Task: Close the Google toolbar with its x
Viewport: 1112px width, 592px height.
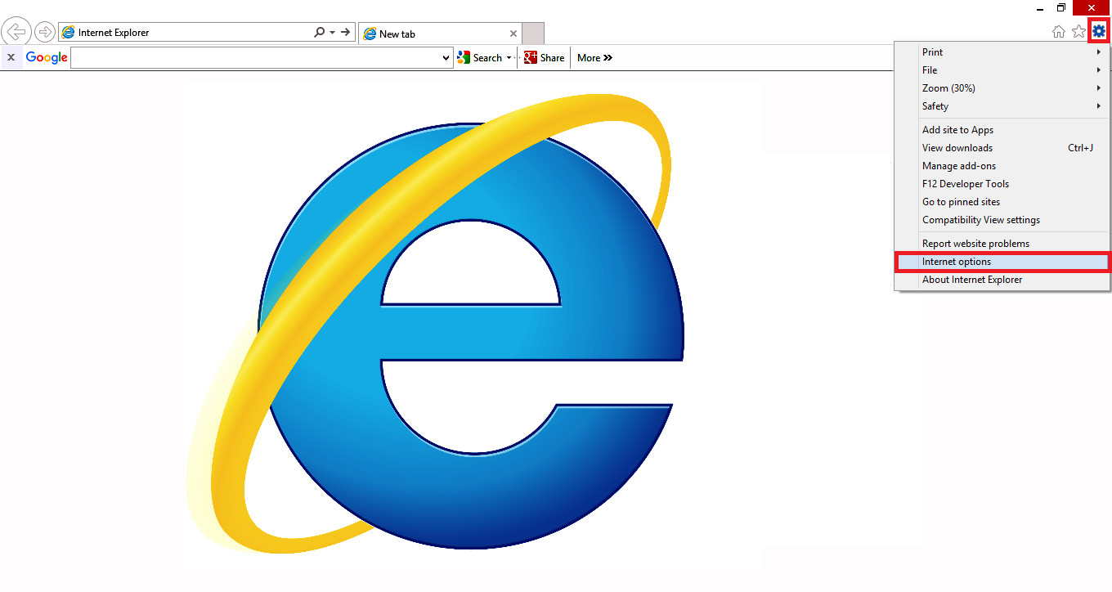Action: tap(11, 58)
